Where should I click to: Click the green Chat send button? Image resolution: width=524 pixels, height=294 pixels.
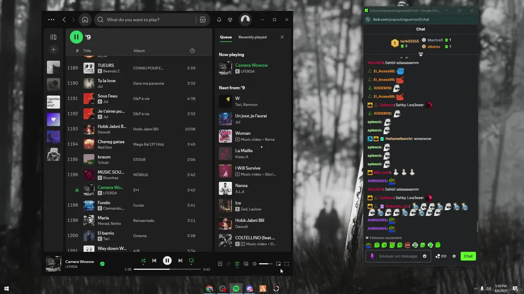pyautogui.click(x=468, y=256)
